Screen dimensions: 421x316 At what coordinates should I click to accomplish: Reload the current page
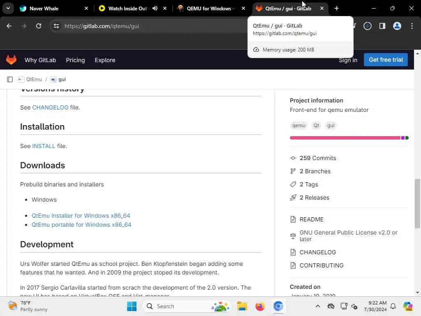(x=39, y=26)
